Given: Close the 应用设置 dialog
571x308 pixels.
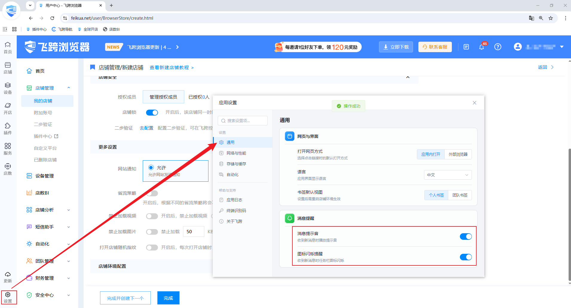Looking at the screenshot, I should [475, 103].
